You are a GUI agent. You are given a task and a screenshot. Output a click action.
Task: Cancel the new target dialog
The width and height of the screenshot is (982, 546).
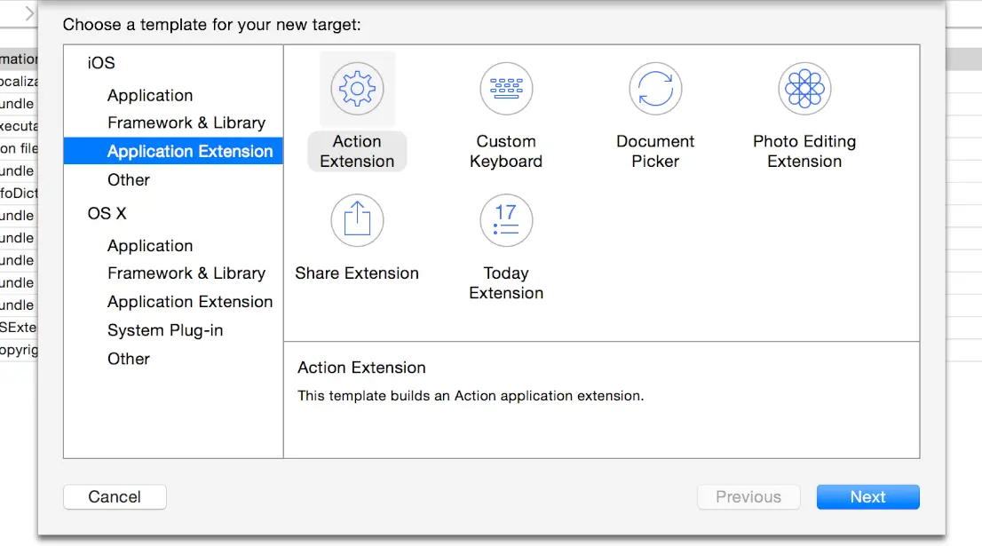115,496
